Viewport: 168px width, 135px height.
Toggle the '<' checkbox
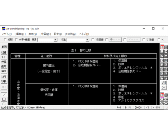(159, 39)
